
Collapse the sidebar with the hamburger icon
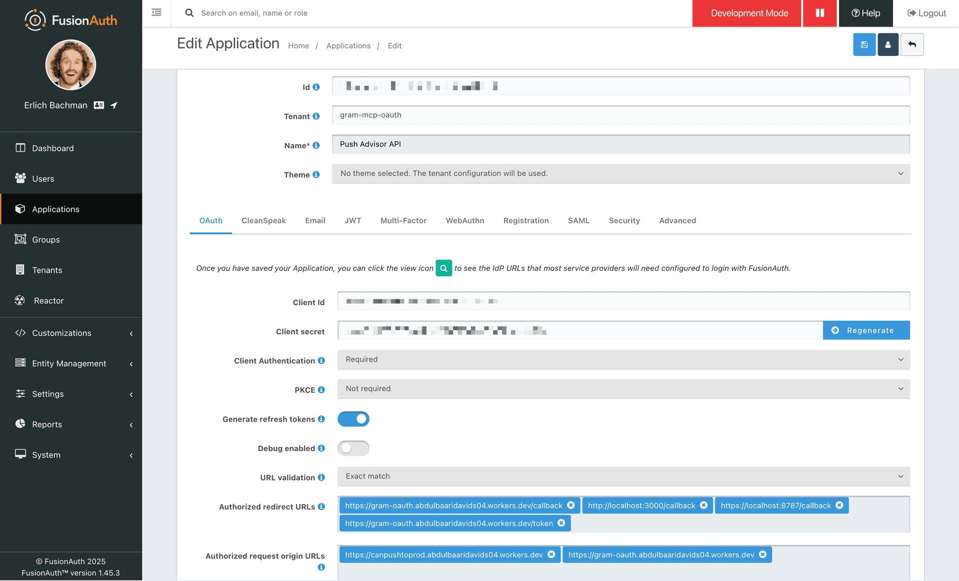point(156,12)
